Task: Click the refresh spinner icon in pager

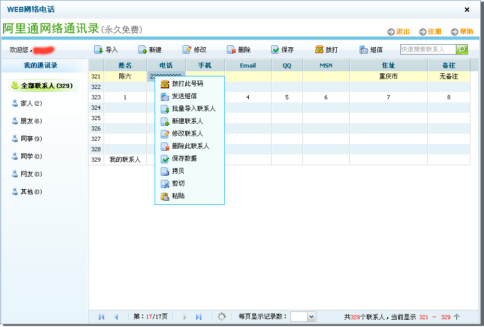Action: [222, 317]
